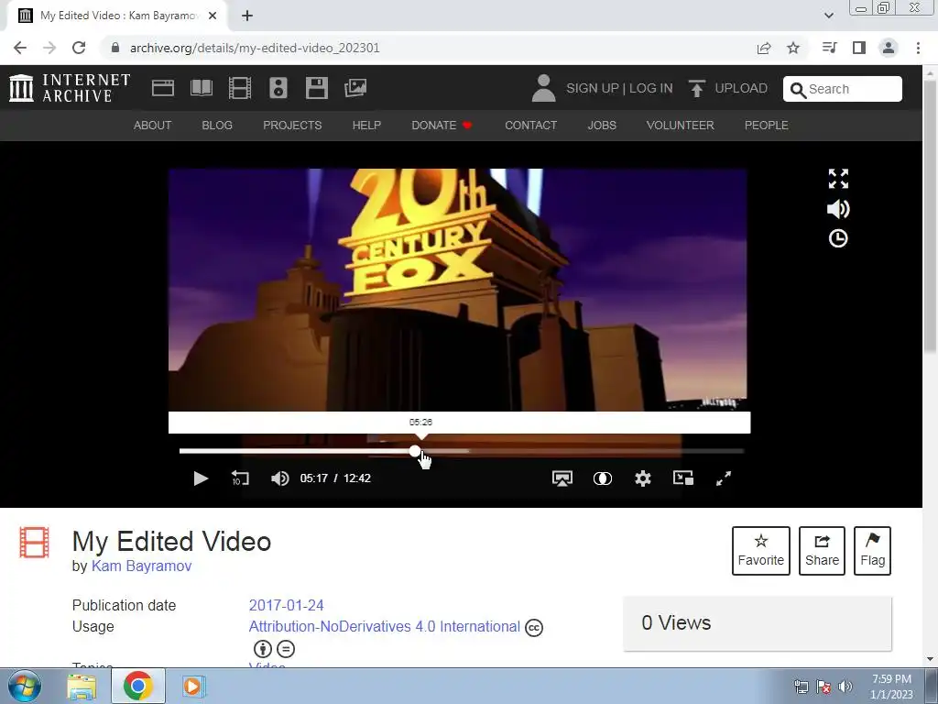Open Chrome profile icon
This screenshot has height=704, width=938.
(889, 48)
